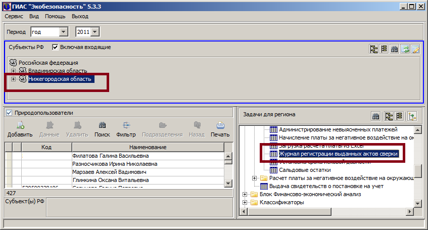
Task: Click the Поиск binoculars in Природопользователи toolbar
Action: pyautogui.click(x=102, y=129)
